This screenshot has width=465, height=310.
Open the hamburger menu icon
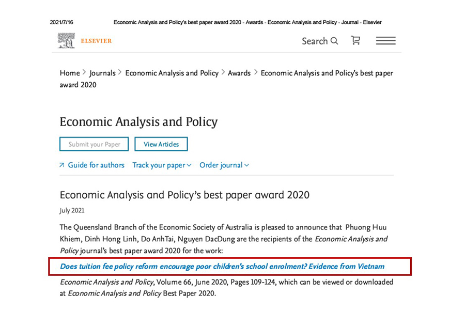click(x=385, y=41)
